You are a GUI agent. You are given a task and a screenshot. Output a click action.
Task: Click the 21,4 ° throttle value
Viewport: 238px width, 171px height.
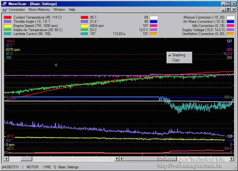coord(94,22)
